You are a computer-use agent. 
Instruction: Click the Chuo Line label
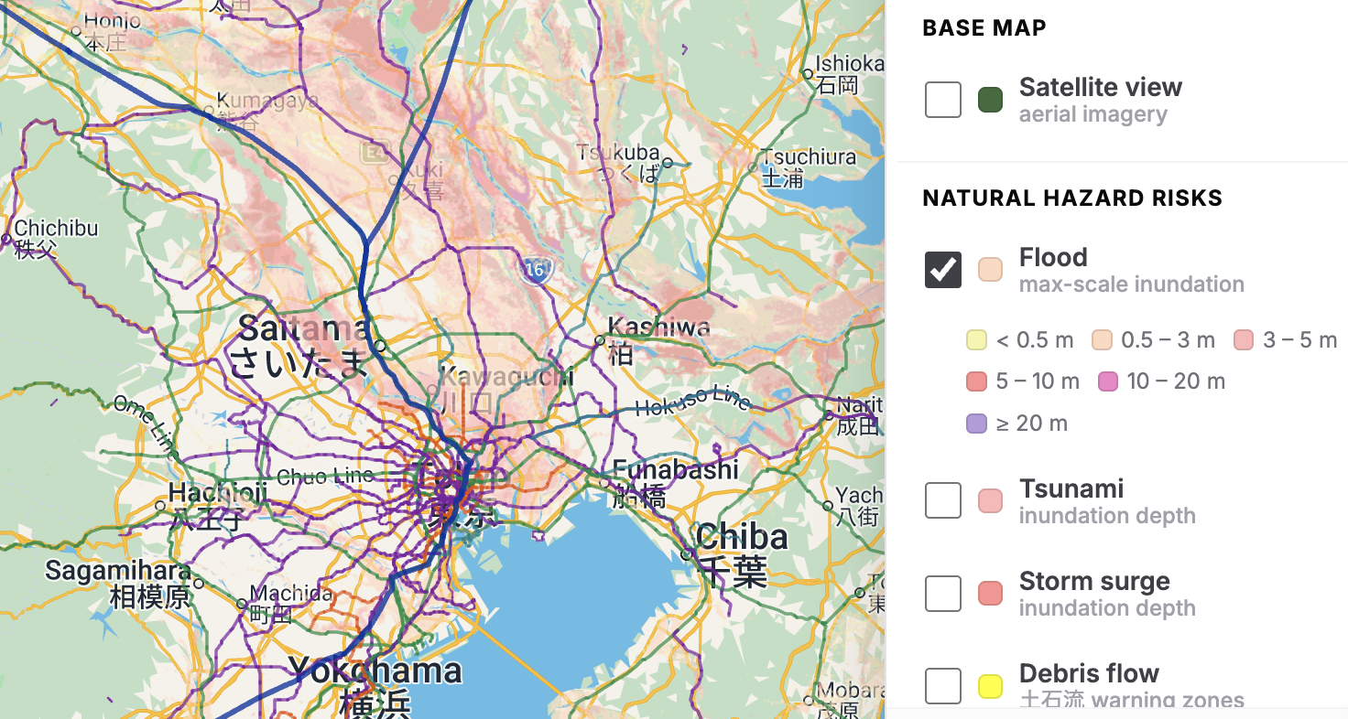click(x=325, y=477)
